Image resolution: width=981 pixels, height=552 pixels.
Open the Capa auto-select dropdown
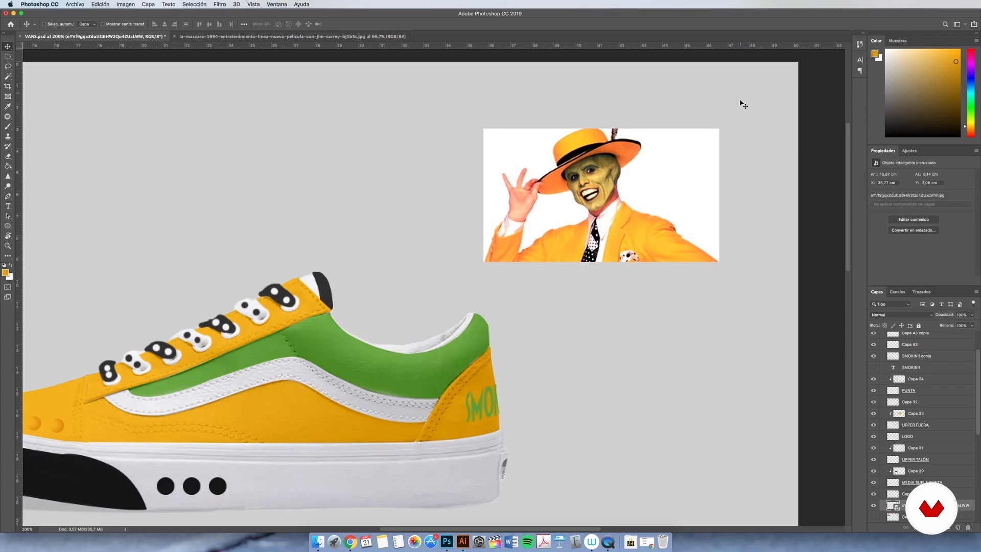[x=87, y=24]
